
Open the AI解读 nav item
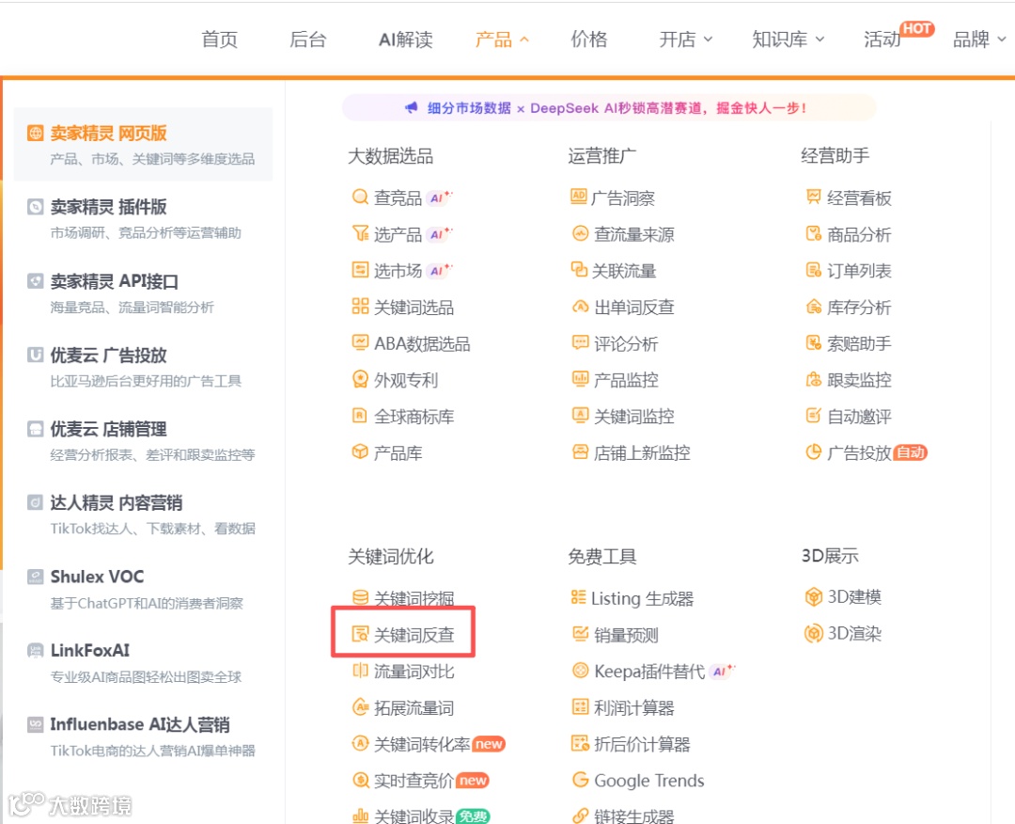pos(405,40)
